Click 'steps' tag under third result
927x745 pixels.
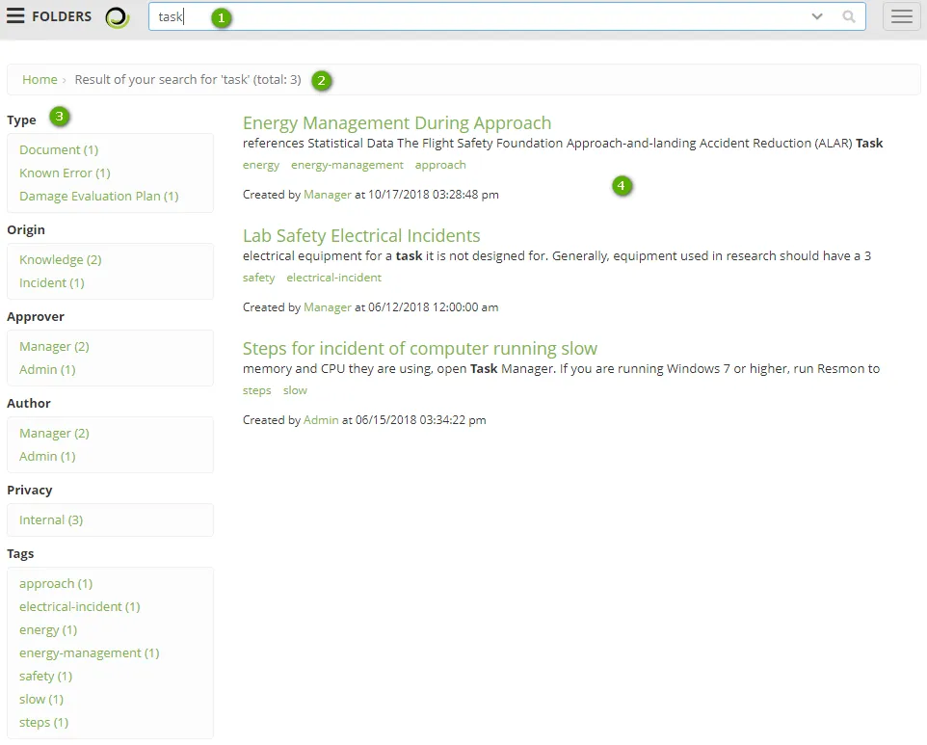[256, 390]
